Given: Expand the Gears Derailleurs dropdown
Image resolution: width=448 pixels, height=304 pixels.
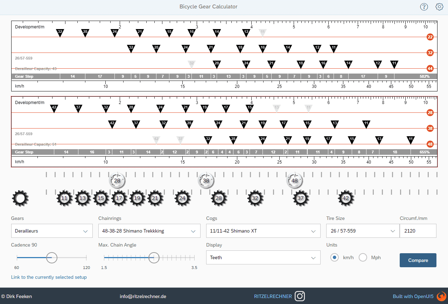Looking at the screenshot, I should [52, 231].
